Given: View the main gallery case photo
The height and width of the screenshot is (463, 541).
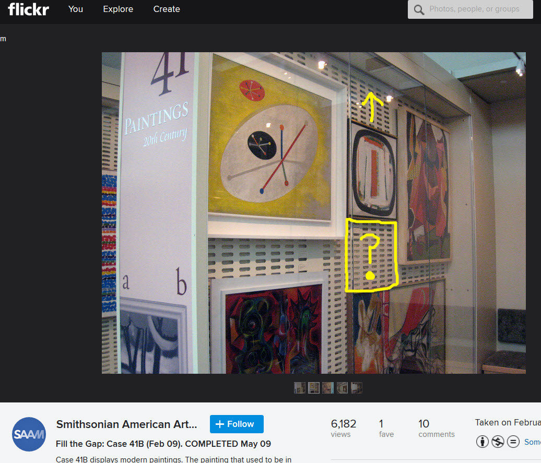Looking at the screenshot, I should 314,213.
